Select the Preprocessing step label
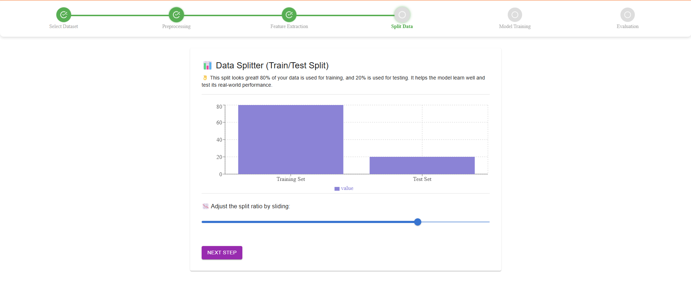Image resolution: width=691 pixels, height=282 pixels. (x=176, y=27)
